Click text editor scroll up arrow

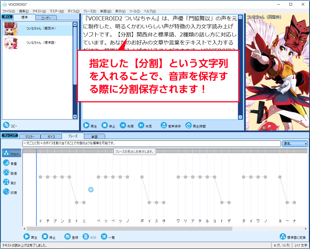pos(240,17)
